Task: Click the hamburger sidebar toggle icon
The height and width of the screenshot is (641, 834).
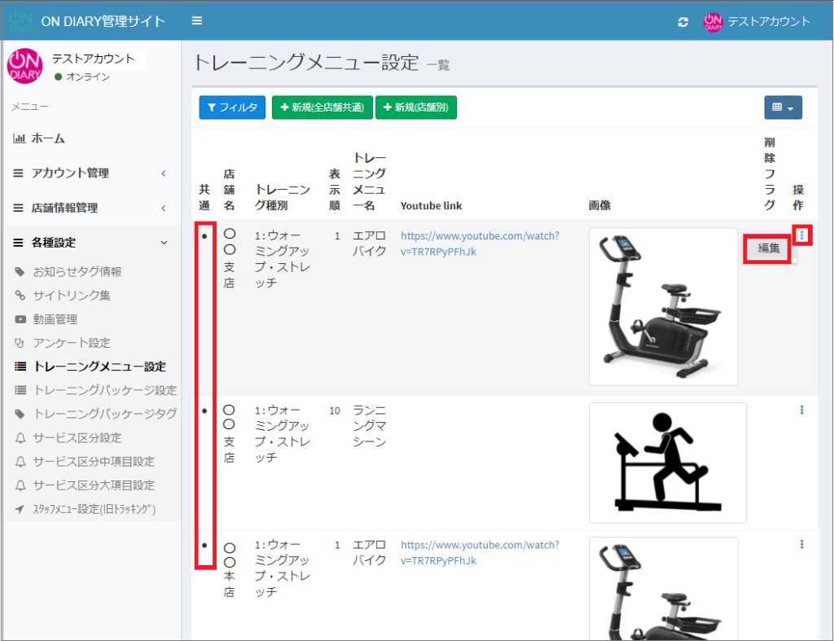Action: tap(196, 21)
